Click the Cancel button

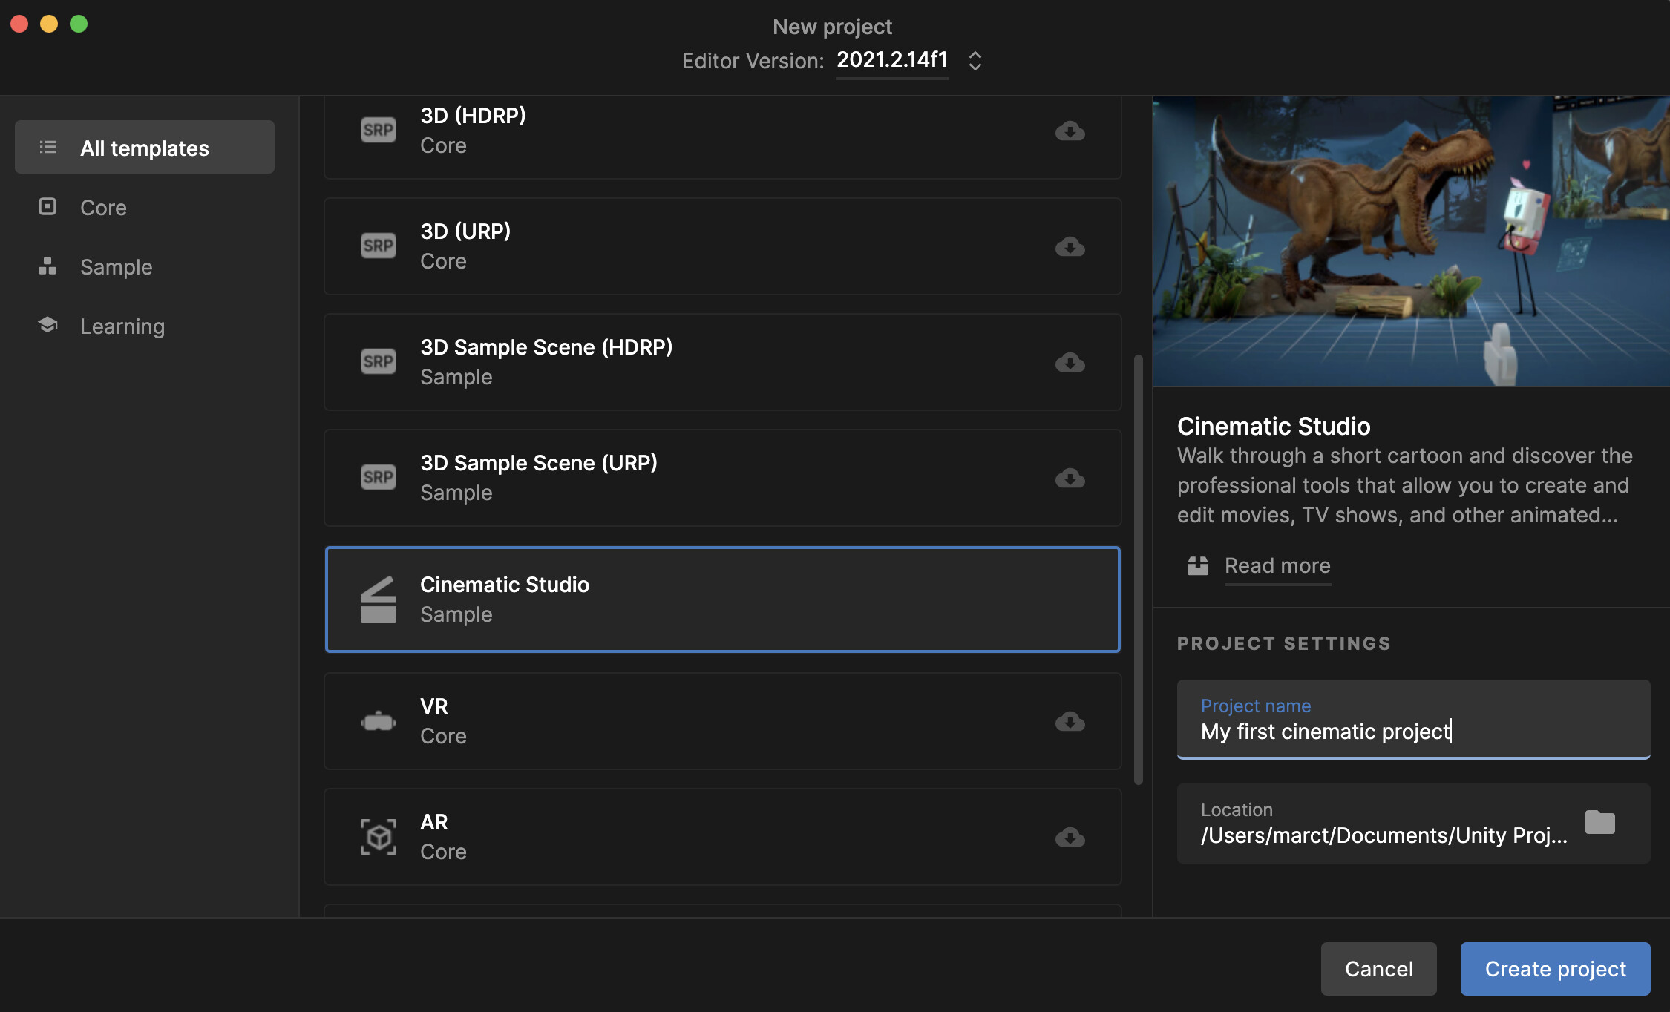click(1379, 969)
